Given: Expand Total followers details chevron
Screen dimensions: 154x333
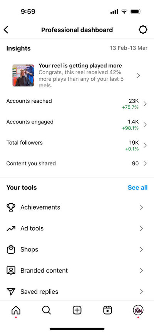Looking at the screenshot, I should [x=145, y=145].
